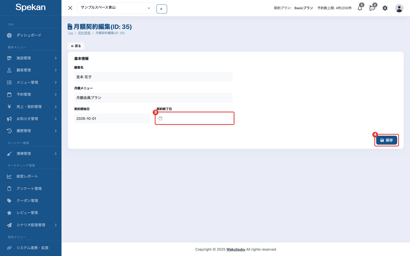Screen dimensions: 410x256
Task: Open the notifications bell icon
Action: 360,8
